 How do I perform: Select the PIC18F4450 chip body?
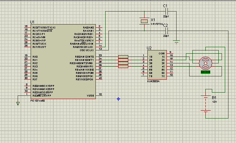pos(63,62)
